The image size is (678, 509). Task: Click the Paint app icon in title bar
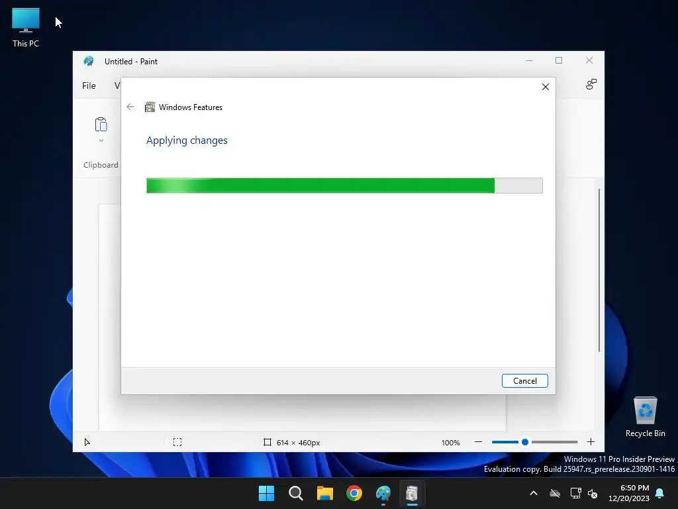[89, 61]
